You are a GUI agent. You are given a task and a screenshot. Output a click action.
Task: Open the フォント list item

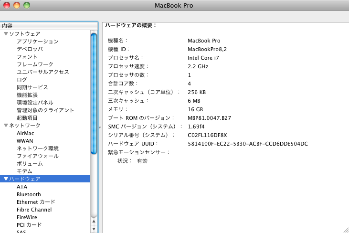[27, 57]
